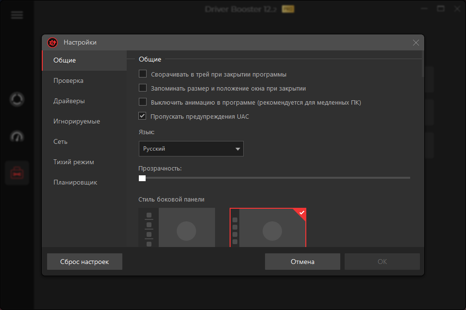Select the red toolbox icon
Viewport: 466px width, 310px height.
(17, 173)
